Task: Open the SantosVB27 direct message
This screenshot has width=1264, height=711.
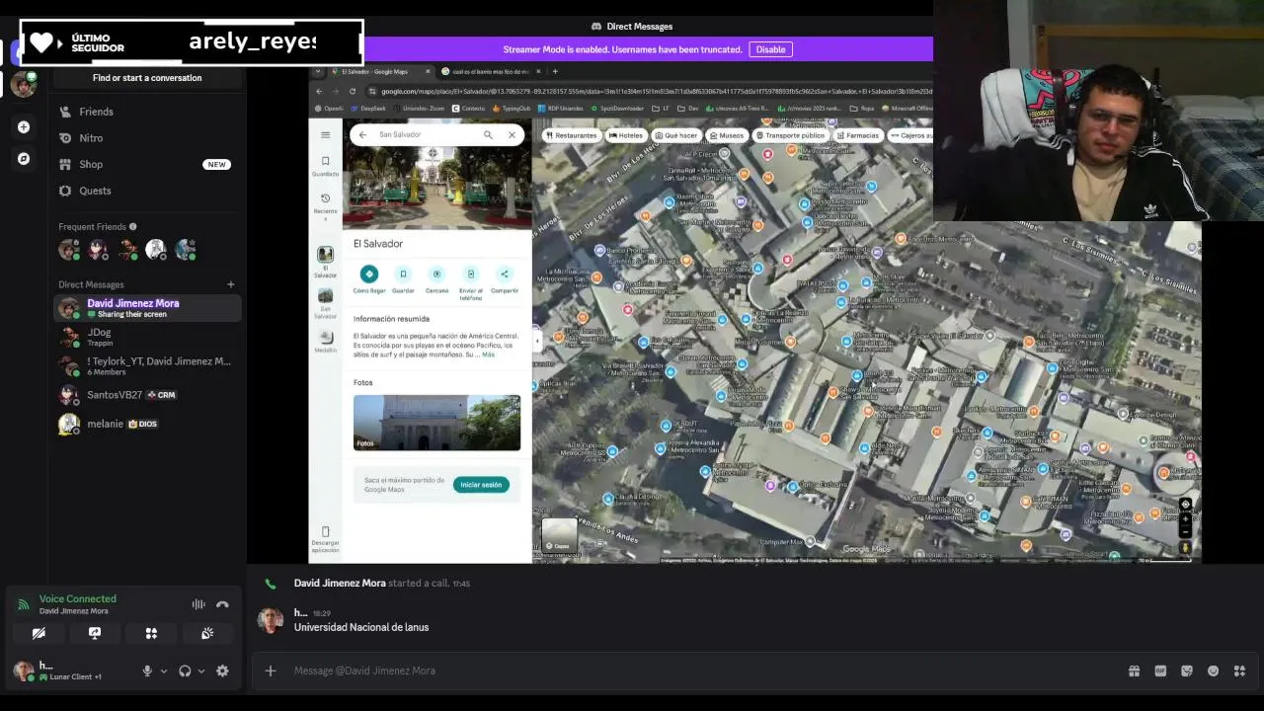Action: tap(147, 395)
